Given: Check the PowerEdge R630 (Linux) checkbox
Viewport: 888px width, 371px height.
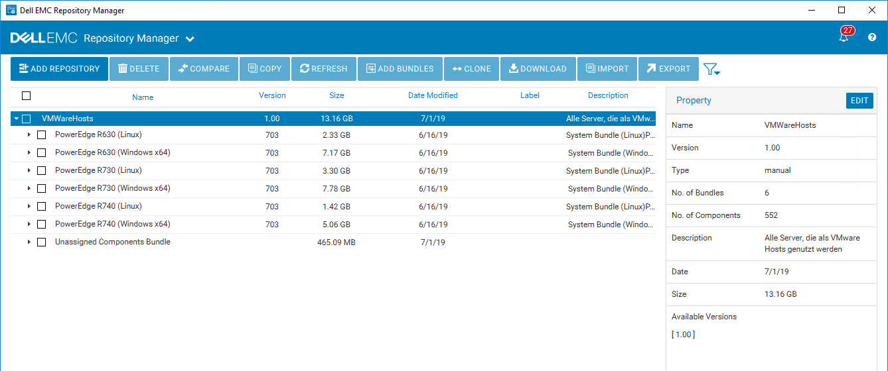Looking at the screenshot, I should click(41, 135).
